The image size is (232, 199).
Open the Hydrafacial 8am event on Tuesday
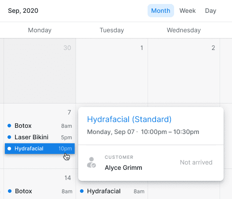(112, 191)
